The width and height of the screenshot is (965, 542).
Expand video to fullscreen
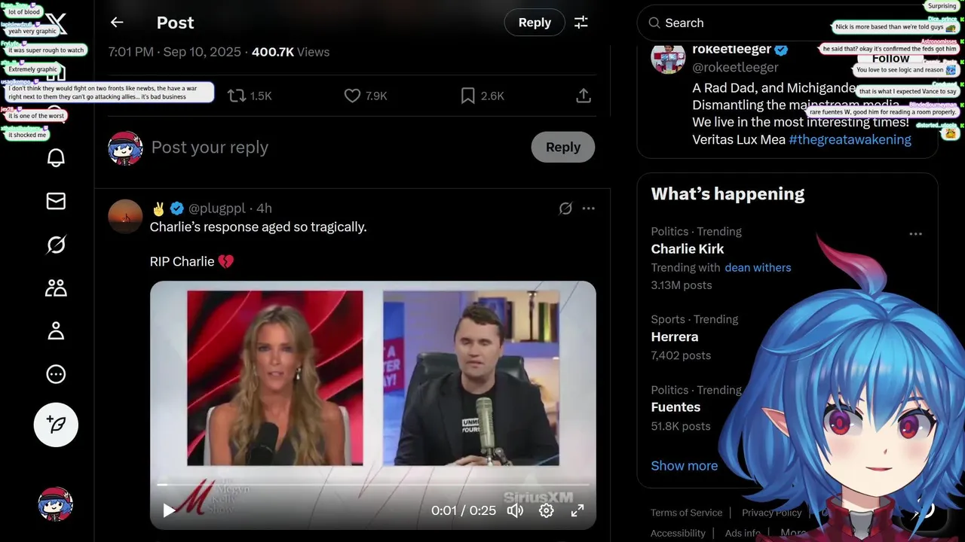point(577,510)
